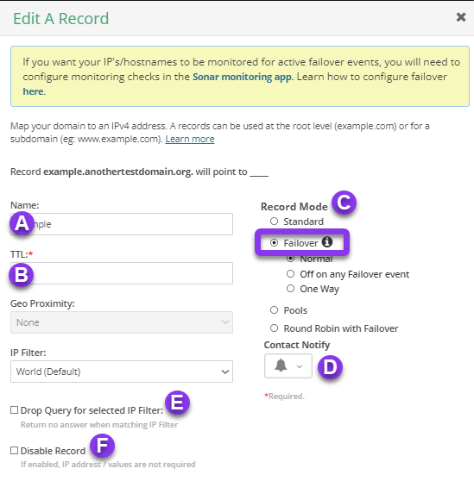
Task: Click the Contact Notify bell icon
Action: (281, 365)
